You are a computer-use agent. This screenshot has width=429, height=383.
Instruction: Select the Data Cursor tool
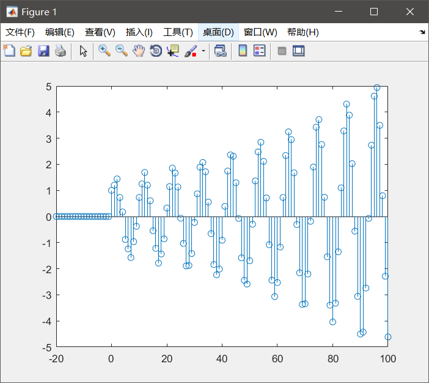(x=173, y=51)
